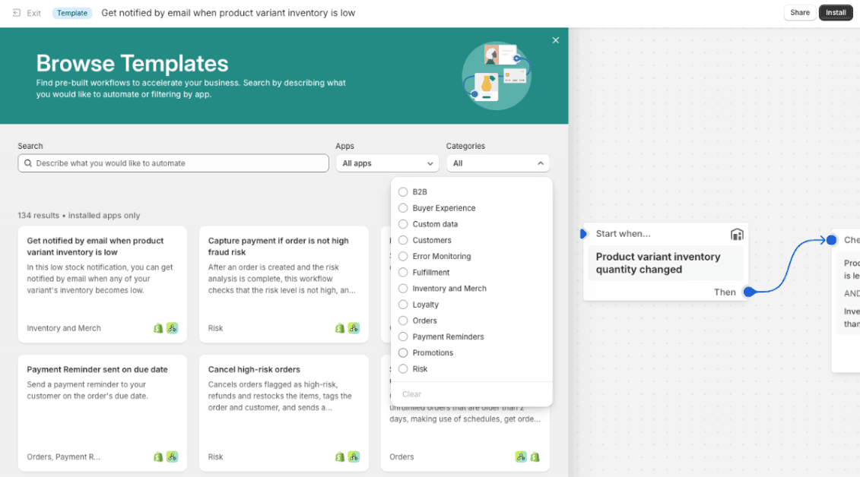Screen dimensions: 860x477
Task: Open the Cancel high-risk orders template card
Action: coord(283,410)
